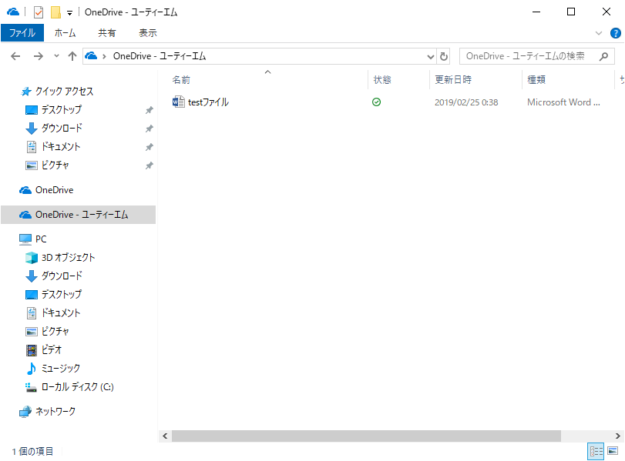This screenshot has height=461, width=625.
Task: Select the testファイル Word document
Action: pos(208,102)
